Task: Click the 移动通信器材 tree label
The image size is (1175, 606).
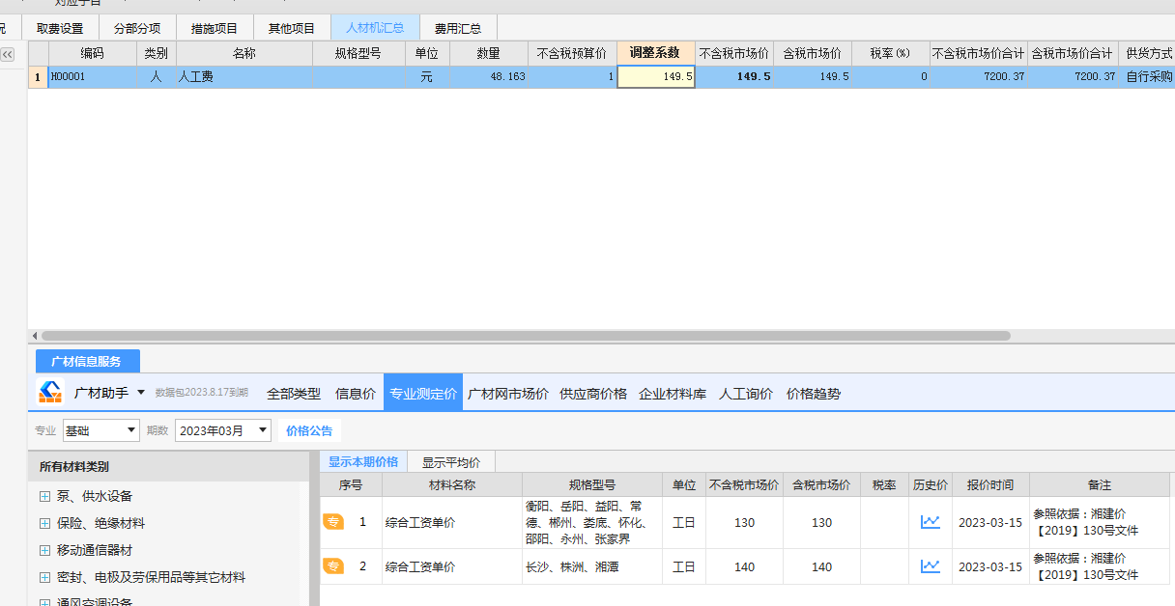Action: coord(95,550)
